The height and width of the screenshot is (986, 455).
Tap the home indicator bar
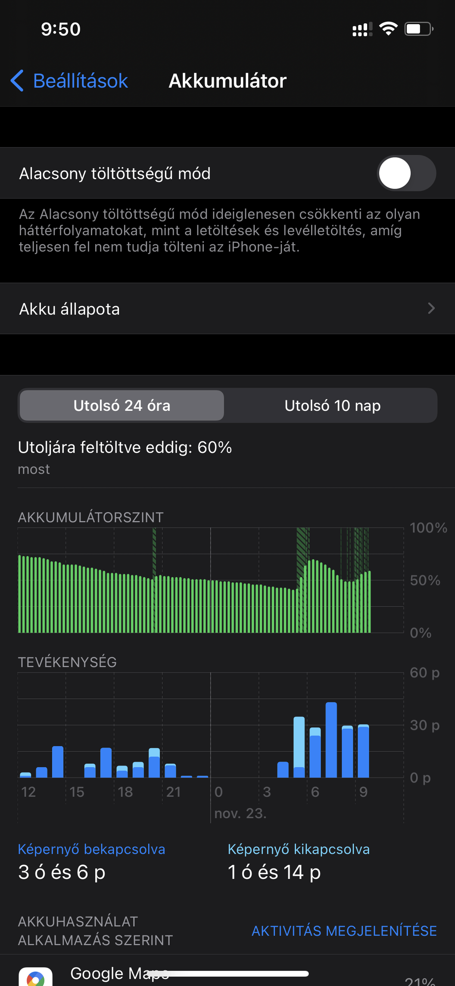228,973
